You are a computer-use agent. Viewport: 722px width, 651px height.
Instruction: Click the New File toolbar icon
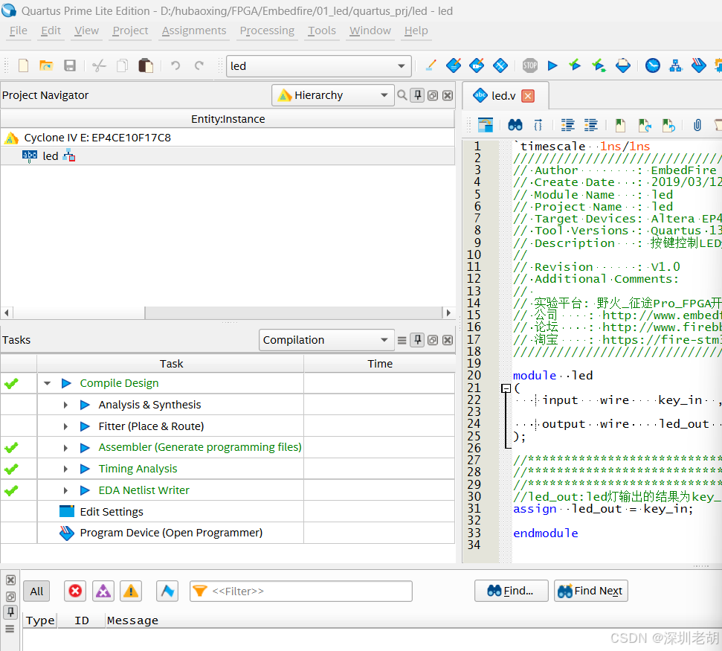point(23,65)
